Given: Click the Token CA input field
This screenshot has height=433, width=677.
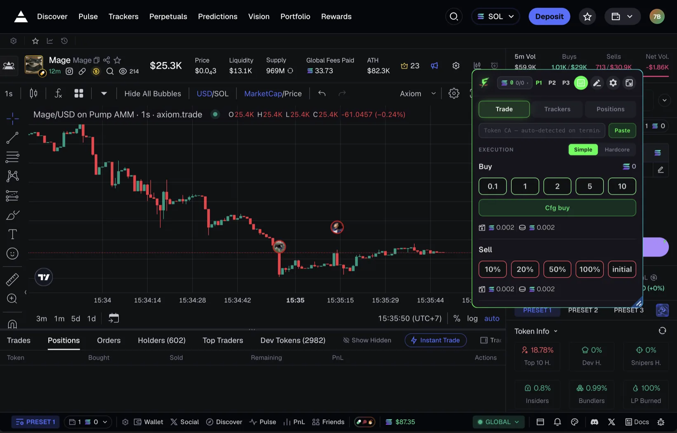Looking at the screenshot, I should [542, 130].
